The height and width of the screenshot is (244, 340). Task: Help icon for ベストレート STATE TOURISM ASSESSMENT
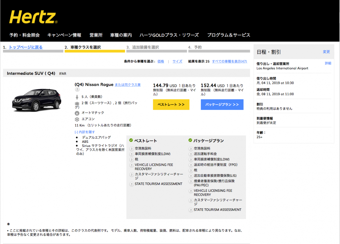tap(131, 184)
